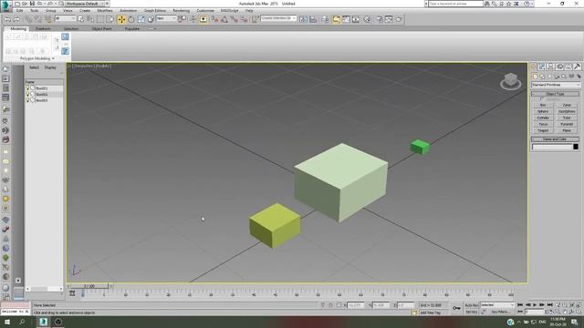Viewport: 584px width, 328px height.
Task: Collapse the Name and Color rollout
Action: [x=555, y=139]
